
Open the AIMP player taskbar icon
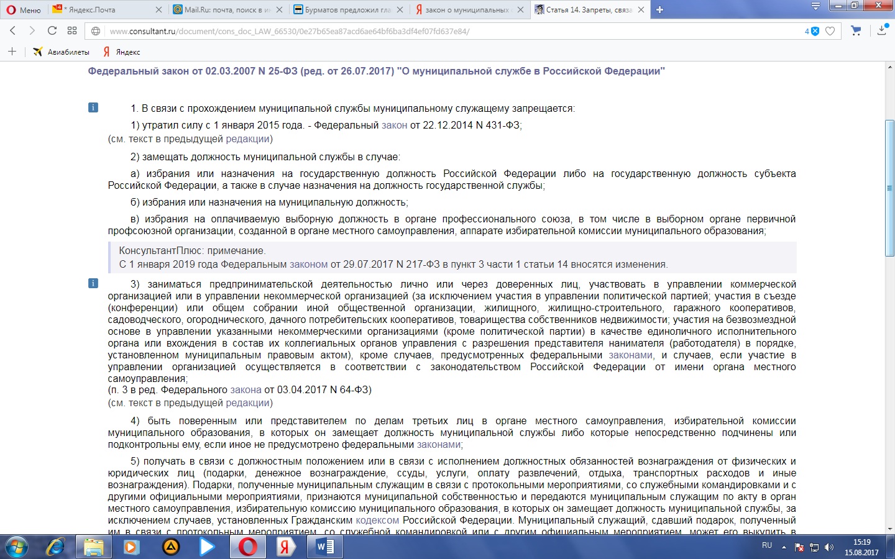tap(171, 547)
